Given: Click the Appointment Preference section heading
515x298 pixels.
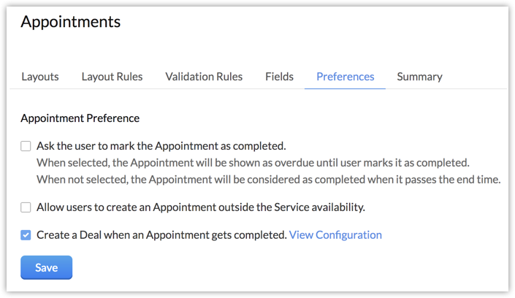Looking at the screenshot, I should pos(80,118).
